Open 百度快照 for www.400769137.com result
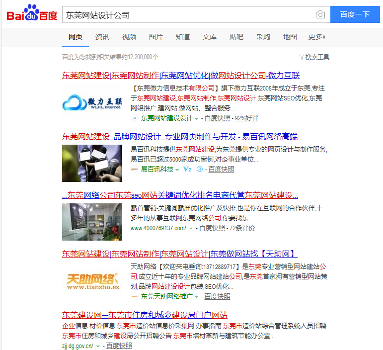 click(x=212, y=228)
